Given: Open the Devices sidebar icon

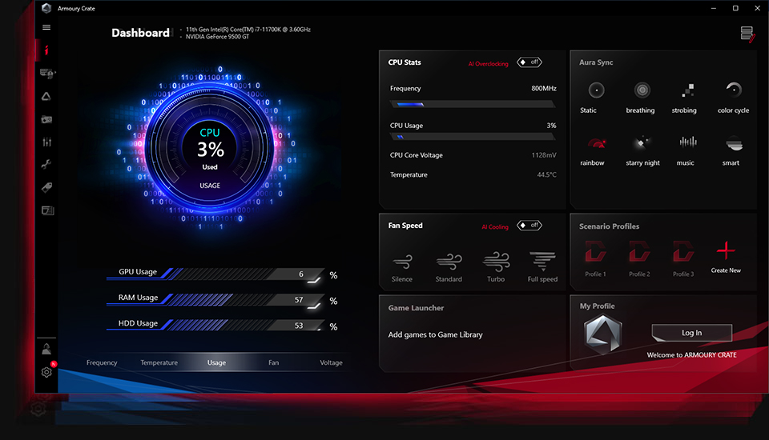Looking at the screenshot, I should coord(47,74).
